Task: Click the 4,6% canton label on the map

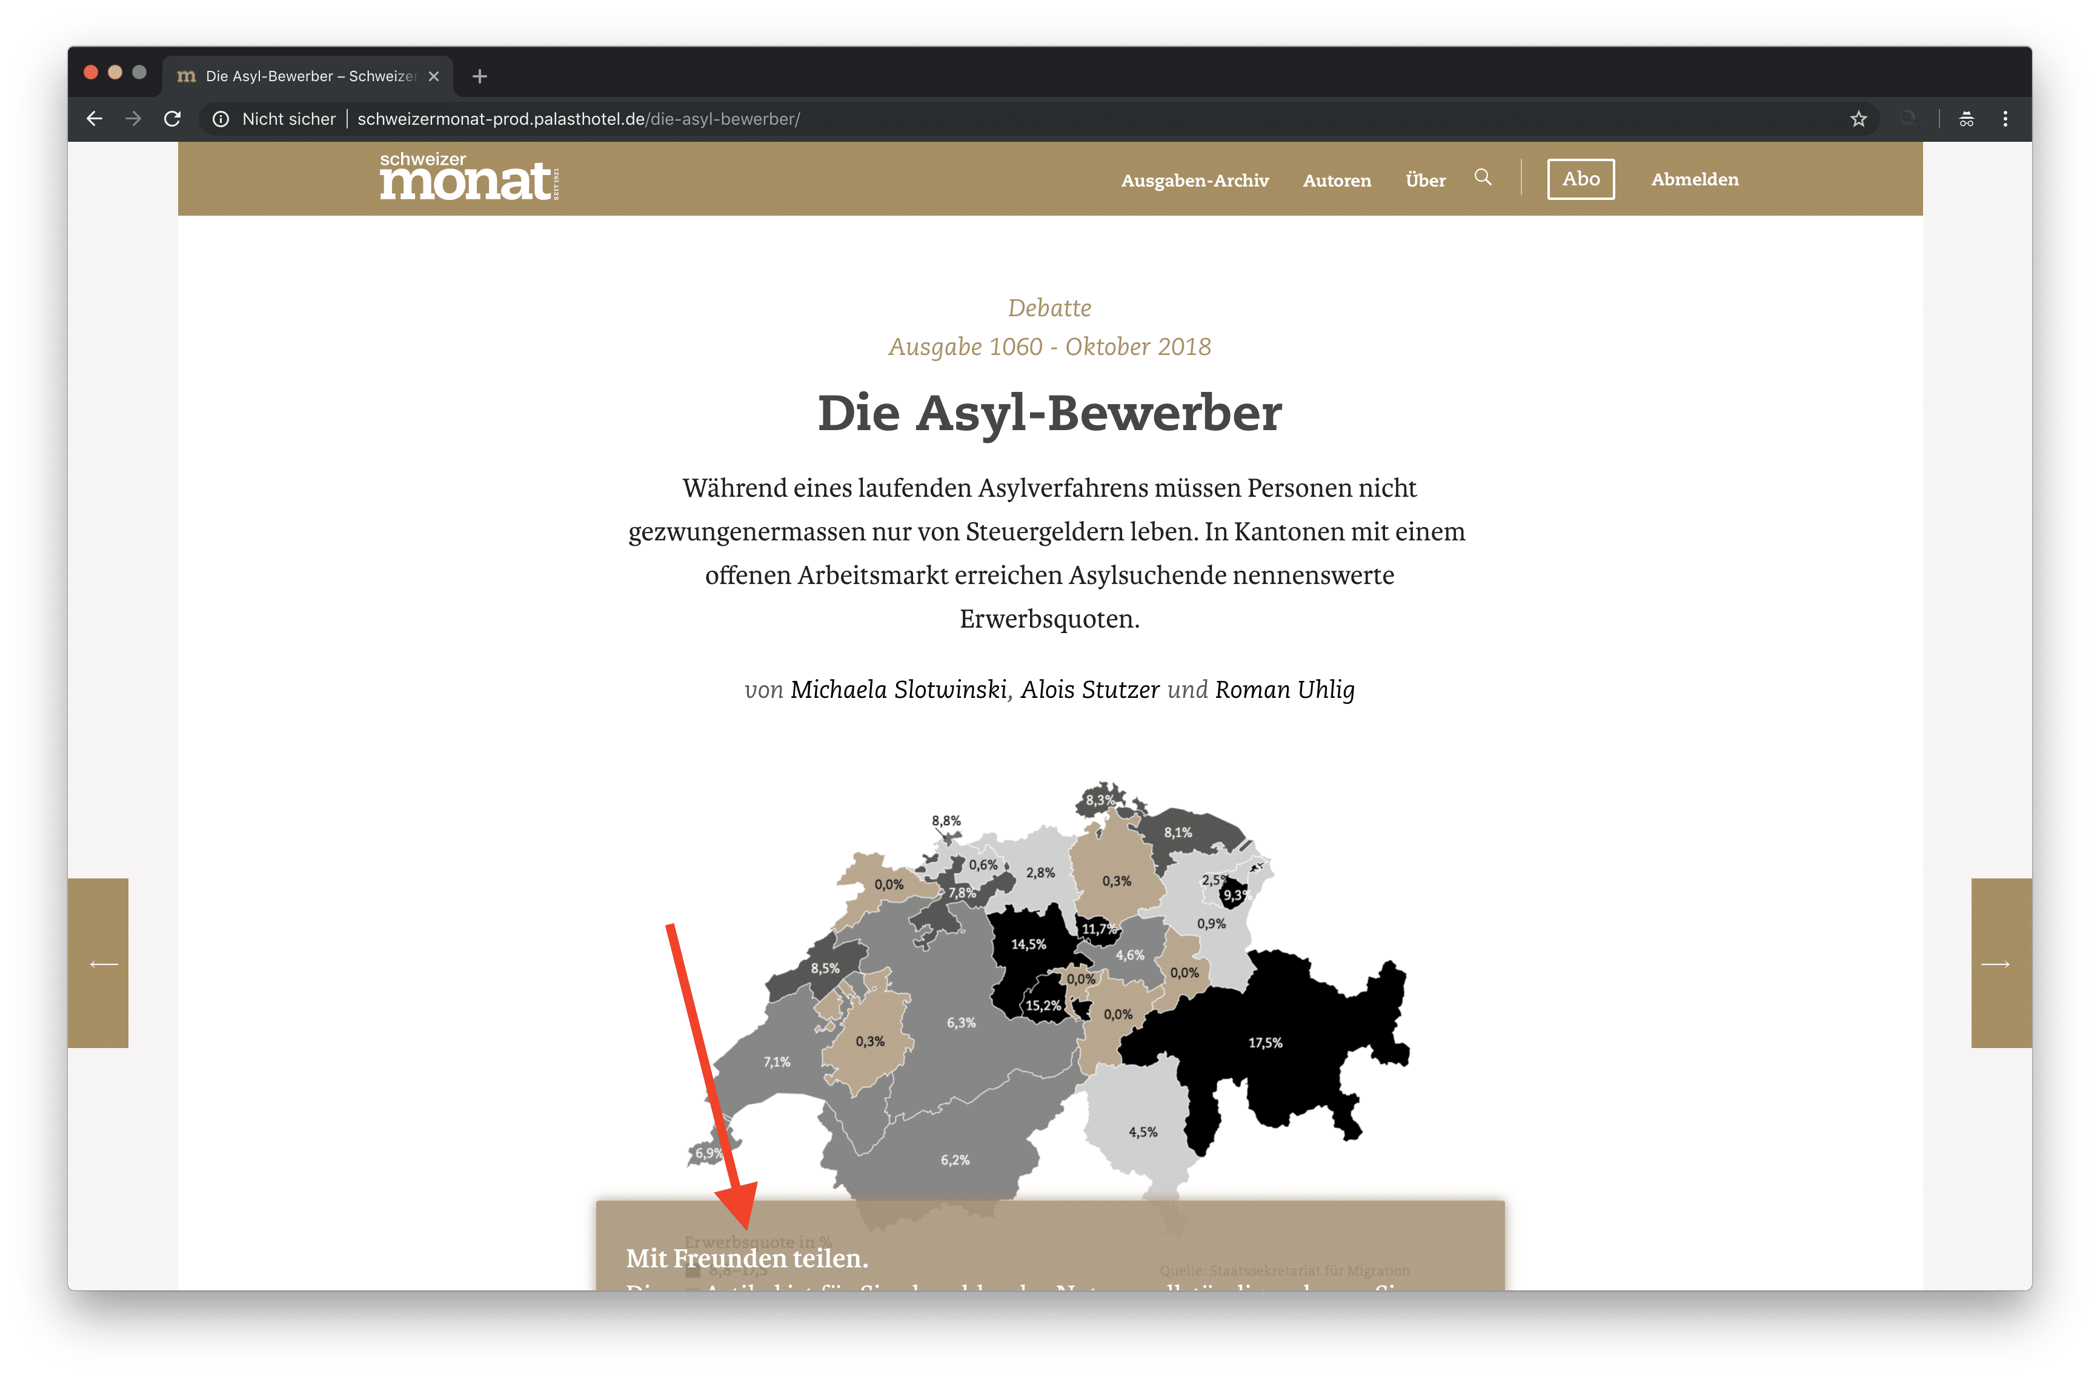Action: coord(1131,955)
